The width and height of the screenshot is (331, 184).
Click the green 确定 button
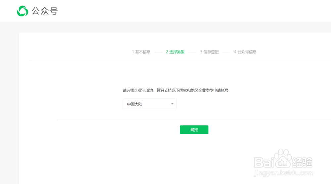(x=194, y=130)
